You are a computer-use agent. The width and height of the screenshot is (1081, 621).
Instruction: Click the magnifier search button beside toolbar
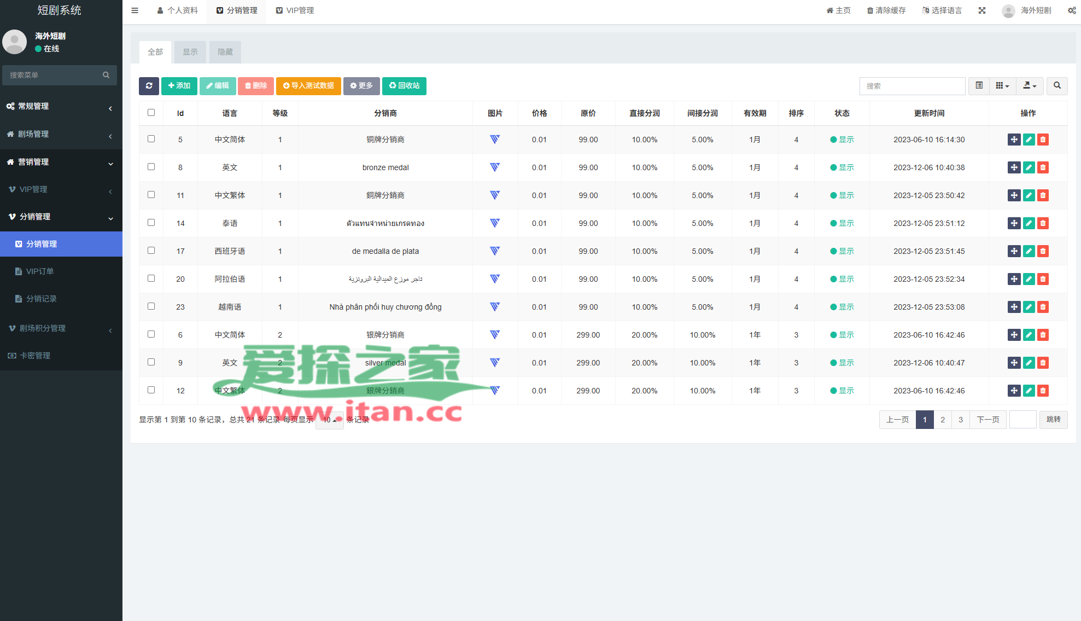1057,86
